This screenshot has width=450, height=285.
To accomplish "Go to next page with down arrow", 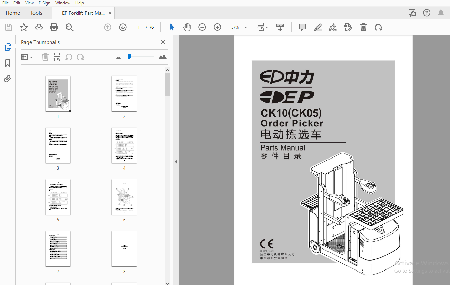I will [x=123, y=27].
